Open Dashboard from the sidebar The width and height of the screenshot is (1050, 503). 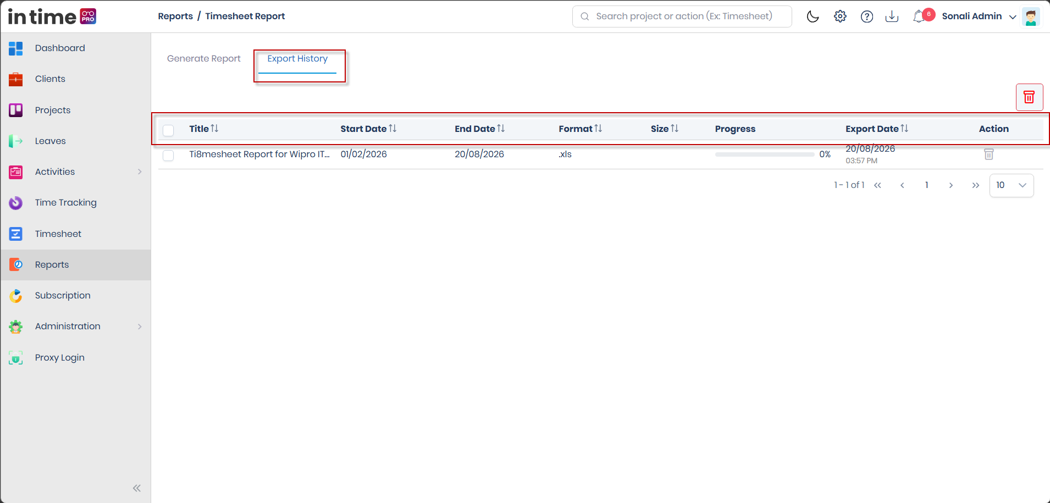(76, 48)
